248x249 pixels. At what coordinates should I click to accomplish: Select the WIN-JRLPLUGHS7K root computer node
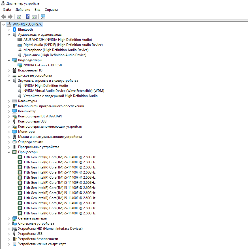[27, 24]
